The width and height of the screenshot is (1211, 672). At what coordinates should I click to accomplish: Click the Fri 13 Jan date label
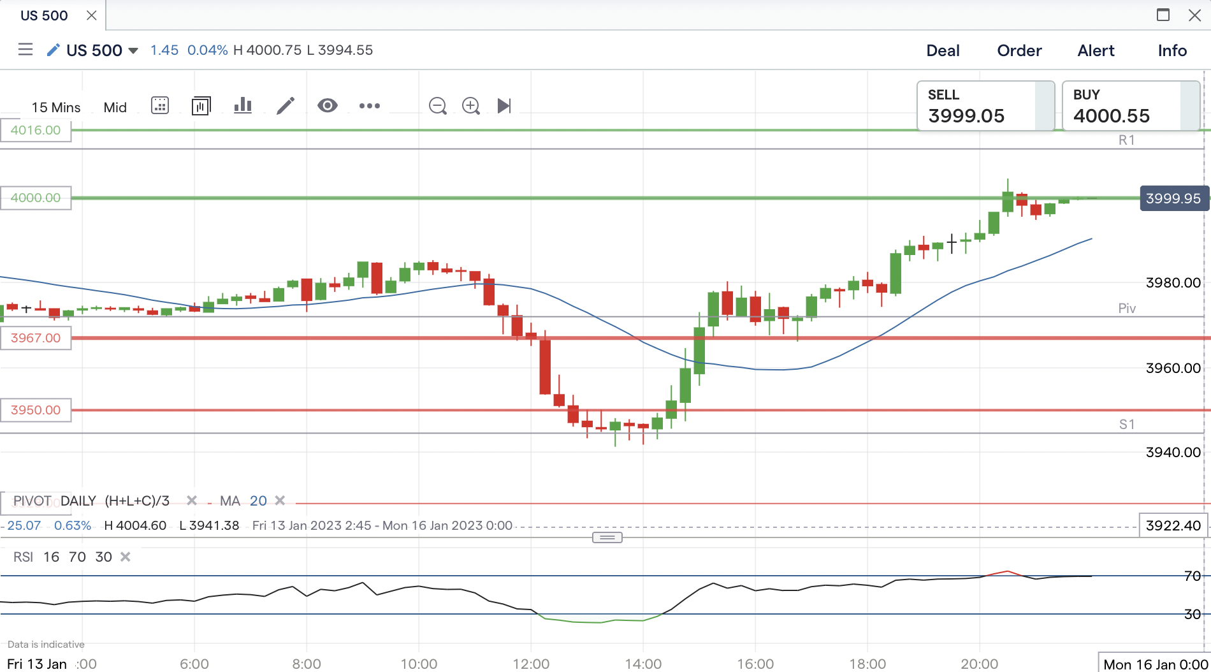(37, 664)
